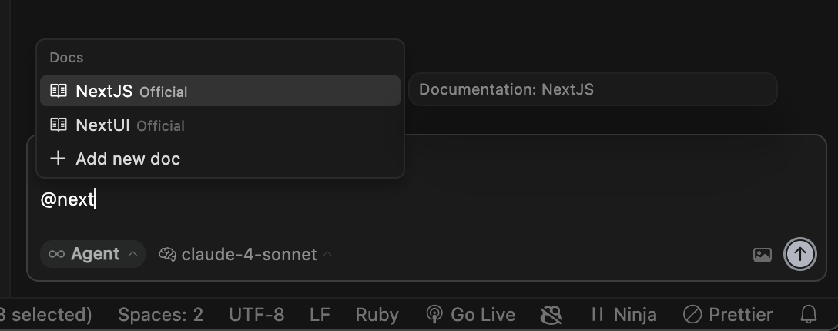Click the chat input containing @next
The width and height of the screenshot is (838, 331).
pos(427,200)
